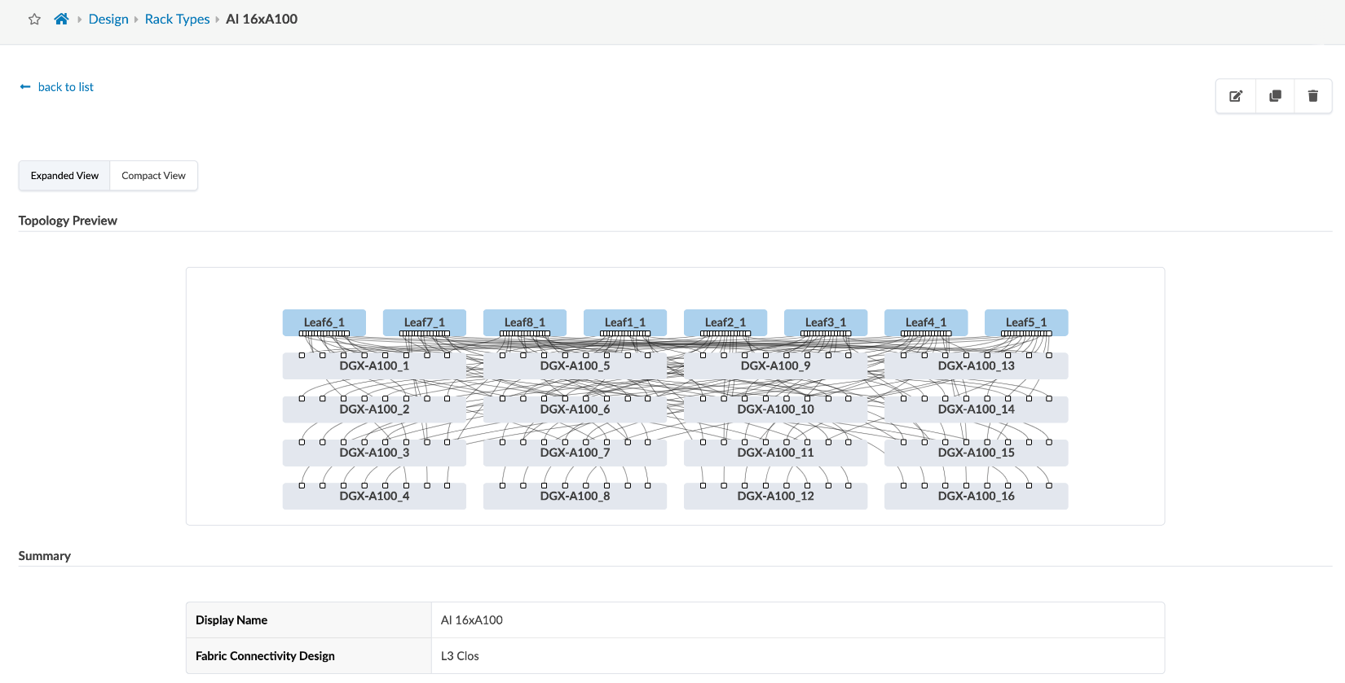The height and width of the screenshot is (683, 1345).
Task: Select the DGX-A100_16 server node
Action: (976, 496)
